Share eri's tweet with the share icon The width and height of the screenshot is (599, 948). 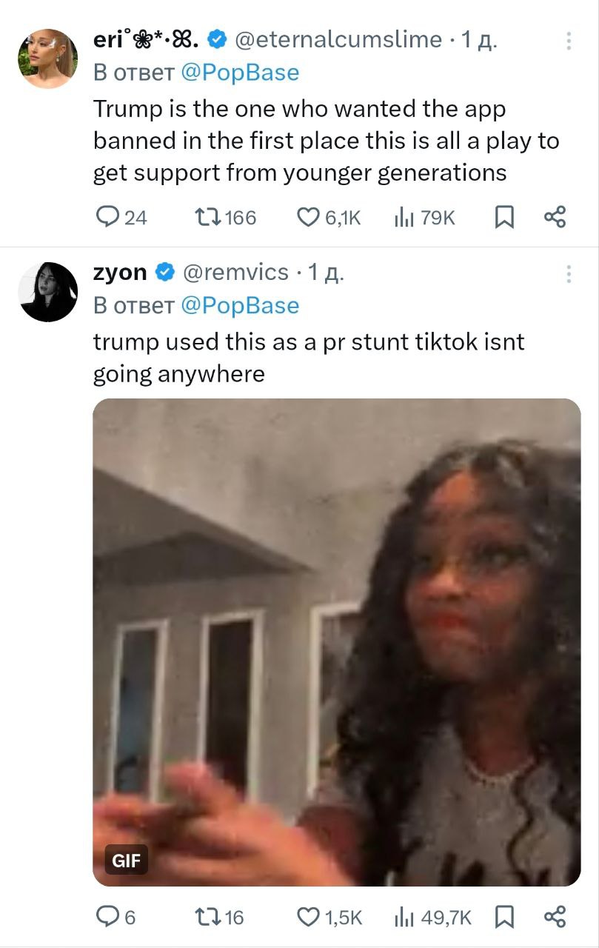(555, 217)
